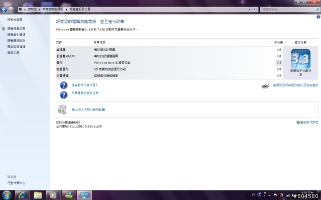Open Windows Explorer folder on taskbar
The image size is (321, 200).
coord(38,195)
